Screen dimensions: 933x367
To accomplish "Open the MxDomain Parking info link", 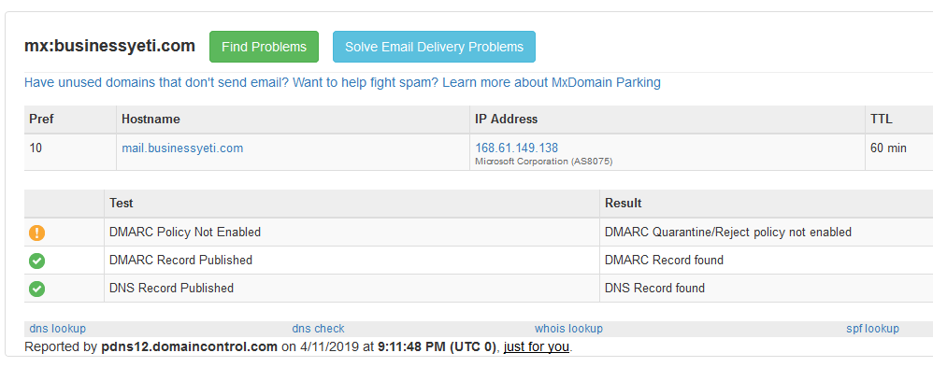I will tap(343, 82).
